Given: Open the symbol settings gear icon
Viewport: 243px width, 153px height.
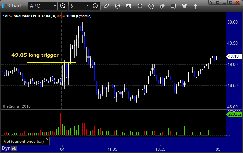Looking at the screenshot, I should coord(63,6).
